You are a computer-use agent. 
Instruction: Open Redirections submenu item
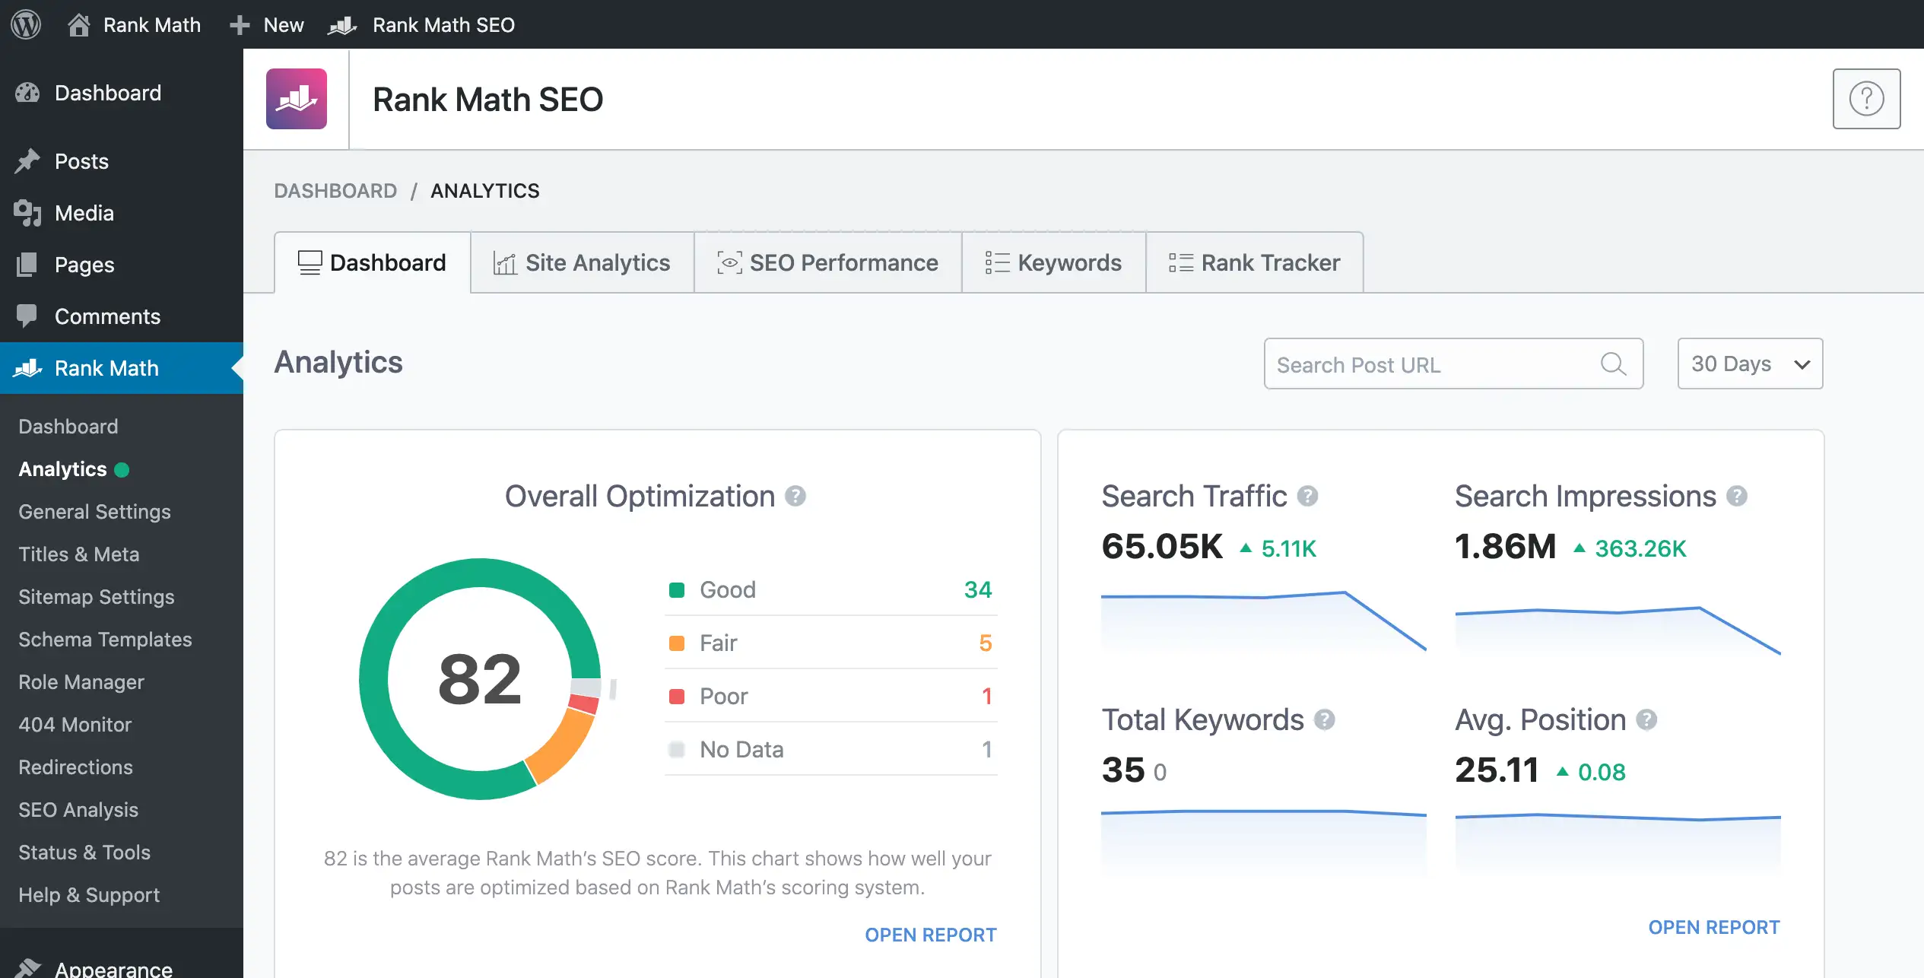pyautogui.click(x=75, y=767)
